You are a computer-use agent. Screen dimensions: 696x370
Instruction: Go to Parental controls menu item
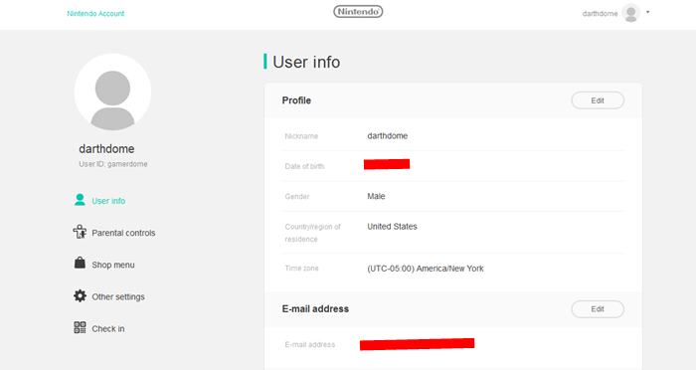(x=123, y=233)
